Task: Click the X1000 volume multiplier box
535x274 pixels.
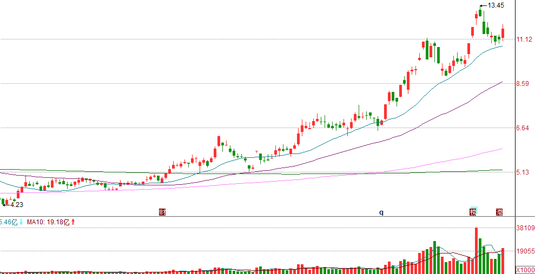Action: (524, 270)
